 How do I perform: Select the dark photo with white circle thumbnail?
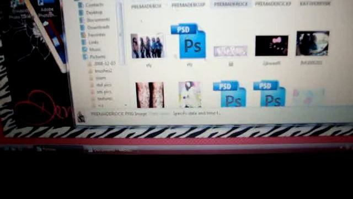(x=313, y=43)
